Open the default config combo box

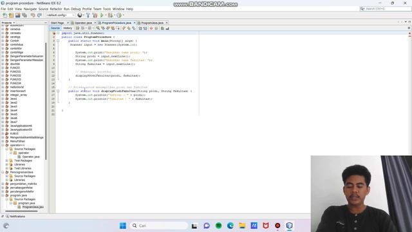pyautogui.click(x=61, y=15)
